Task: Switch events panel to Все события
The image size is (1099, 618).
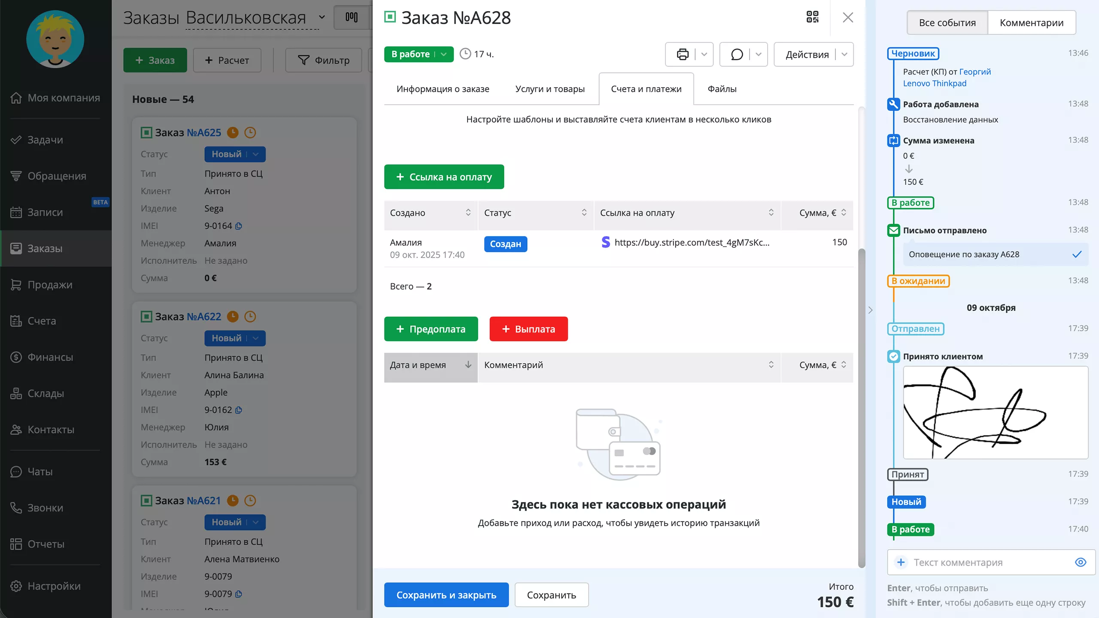Action: pyautogui.click(x=947, y=23)
